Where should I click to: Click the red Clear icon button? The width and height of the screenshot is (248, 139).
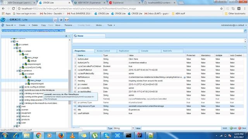[x=239, y=128]
